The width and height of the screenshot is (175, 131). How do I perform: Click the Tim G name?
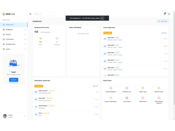point(40,113)
